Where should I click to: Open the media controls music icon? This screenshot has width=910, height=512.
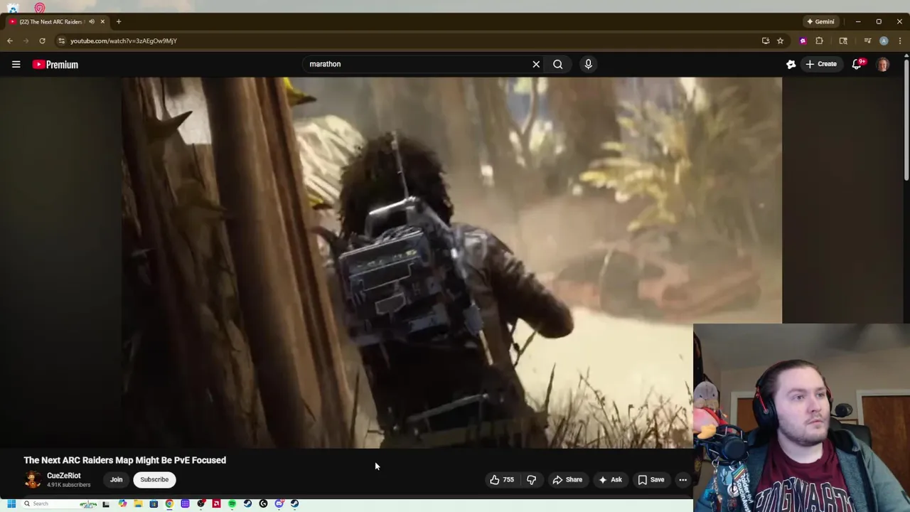point(867,41)
